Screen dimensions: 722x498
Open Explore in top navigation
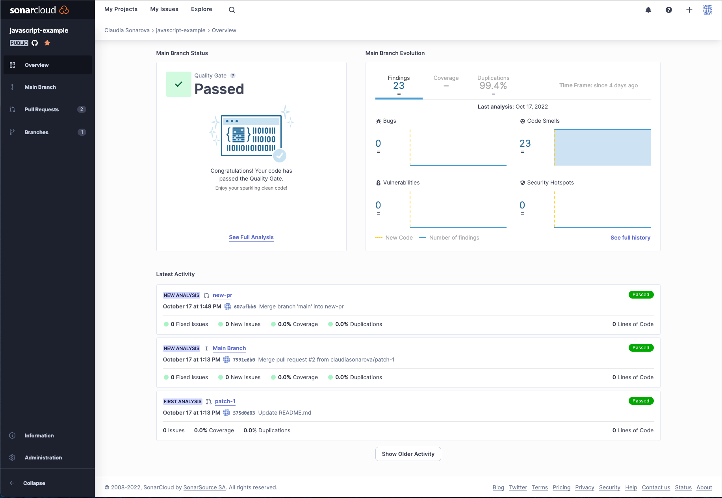(x=202, y=9)
